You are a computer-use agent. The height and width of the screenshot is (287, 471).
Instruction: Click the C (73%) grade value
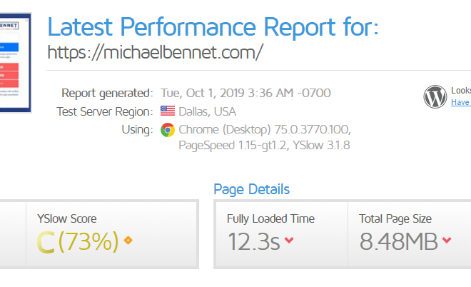coord(78,241)
